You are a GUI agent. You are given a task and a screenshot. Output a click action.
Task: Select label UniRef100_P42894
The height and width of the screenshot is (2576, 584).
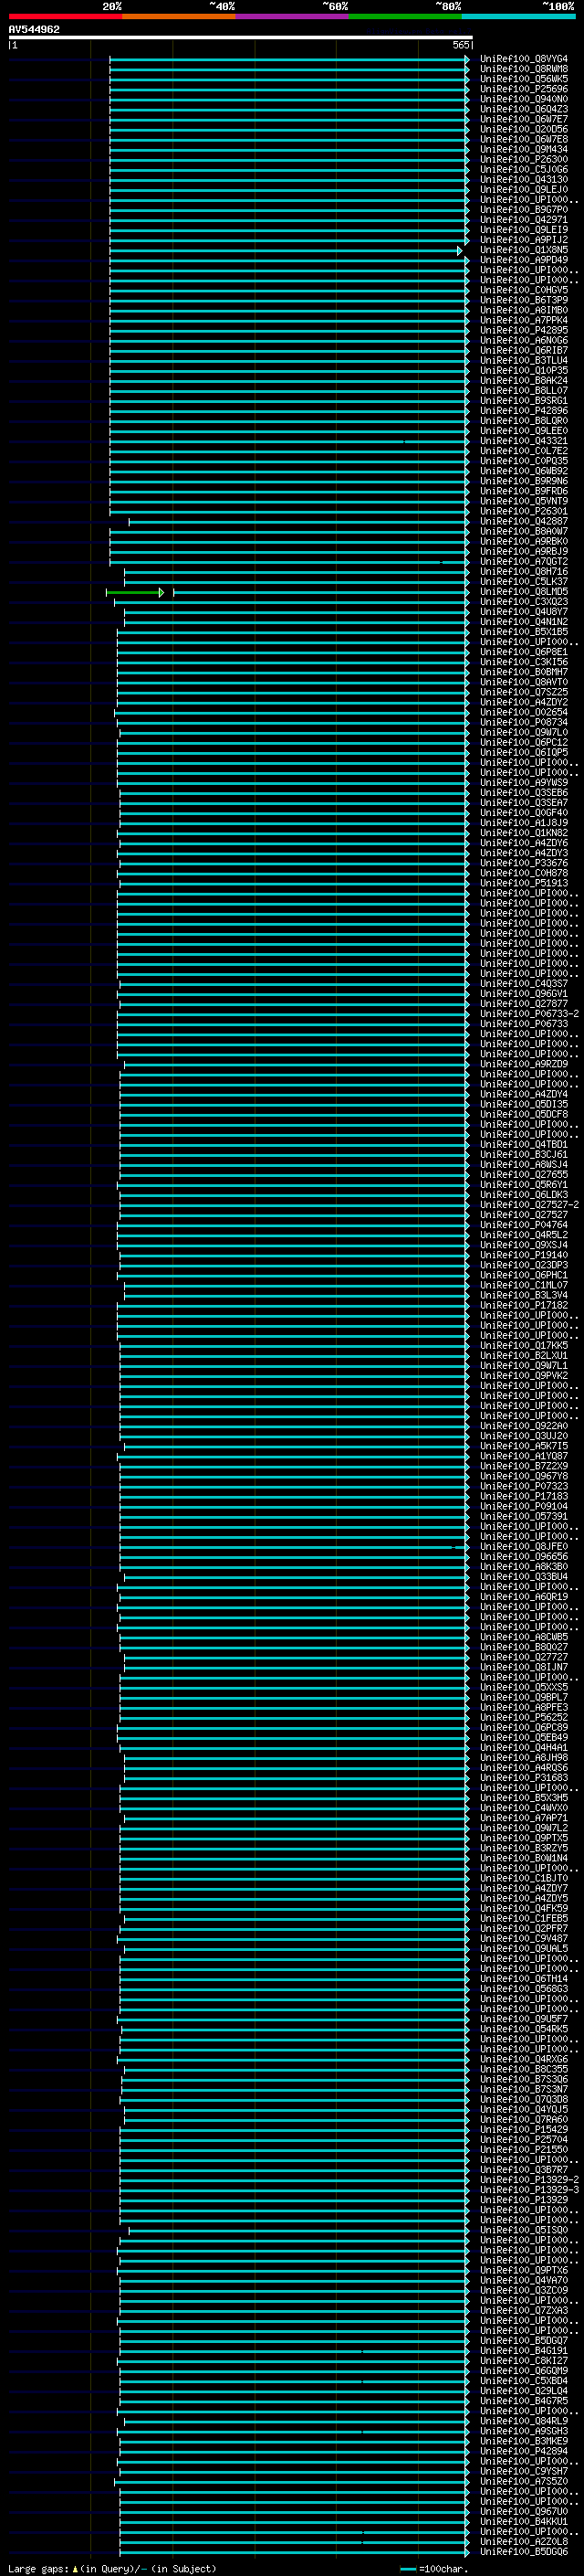(x=524, y=2451)
